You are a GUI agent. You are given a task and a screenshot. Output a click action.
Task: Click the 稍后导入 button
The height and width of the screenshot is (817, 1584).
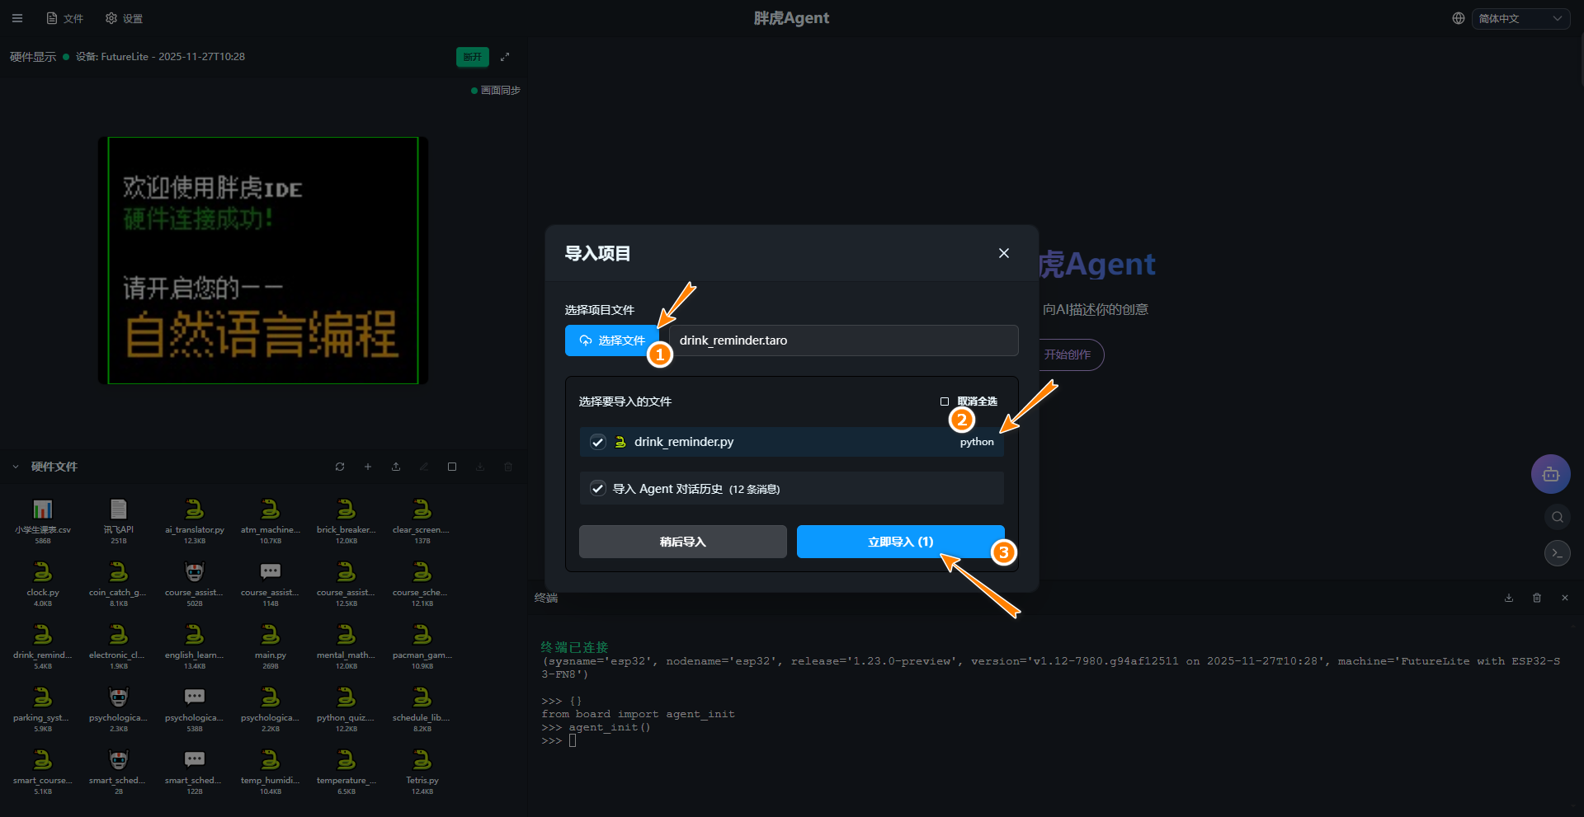point(682,542)
